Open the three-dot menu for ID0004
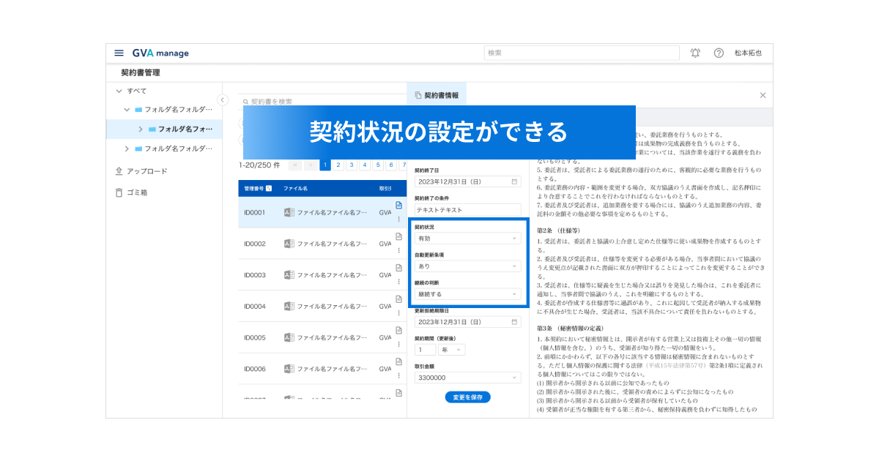Screen dimensions: 879x461 [x=398, y=314]
